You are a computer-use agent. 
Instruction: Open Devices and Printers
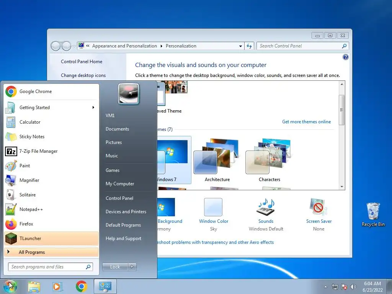coord(126,211)
